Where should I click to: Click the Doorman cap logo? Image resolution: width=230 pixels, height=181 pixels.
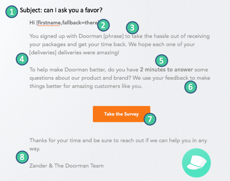coord(196,163)
